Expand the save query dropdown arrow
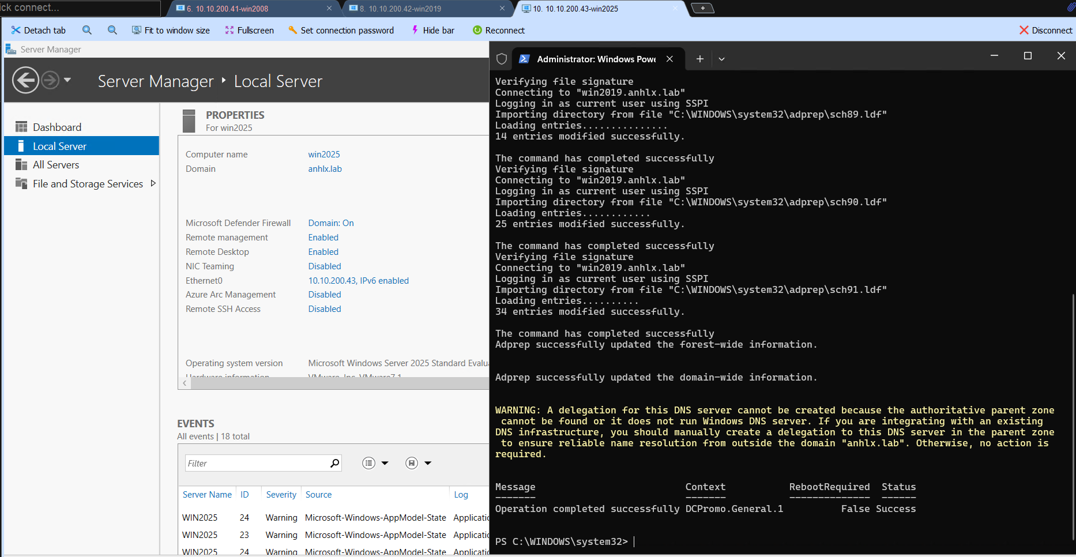 (428, 463)
